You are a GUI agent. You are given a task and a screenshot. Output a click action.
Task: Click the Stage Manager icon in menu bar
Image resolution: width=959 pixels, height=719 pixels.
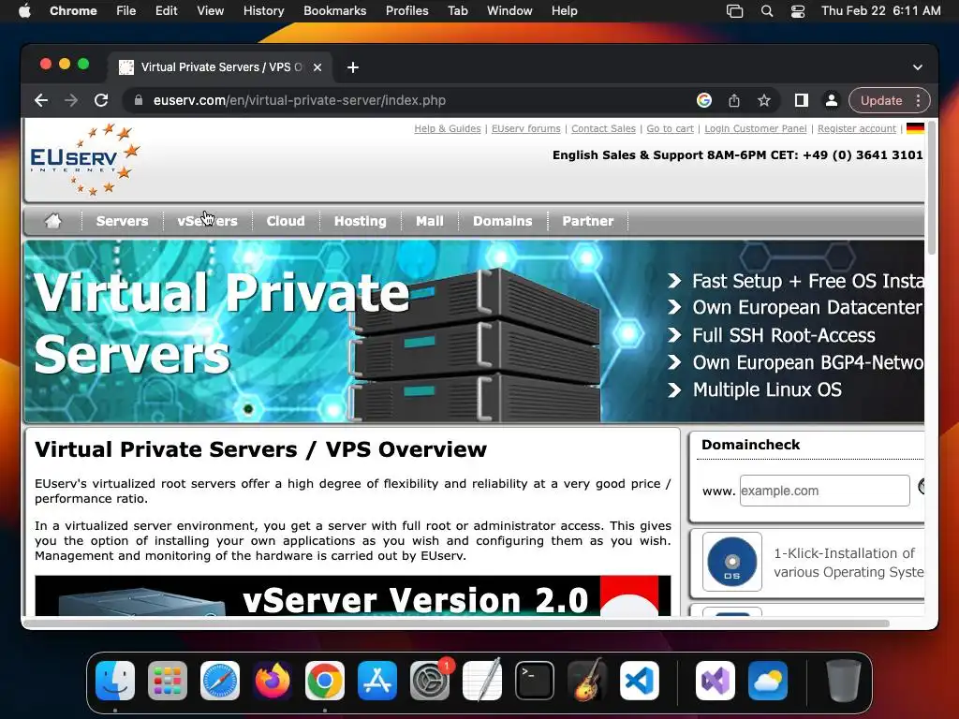coord(734,11)
